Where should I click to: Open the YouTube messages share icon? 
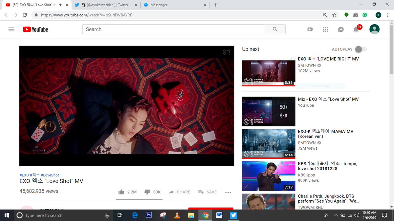click(341, 29)
